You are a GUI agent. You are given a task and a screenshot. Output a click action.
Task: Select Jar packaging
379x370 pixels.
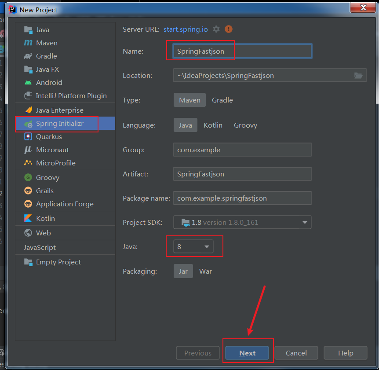[183, 271]
